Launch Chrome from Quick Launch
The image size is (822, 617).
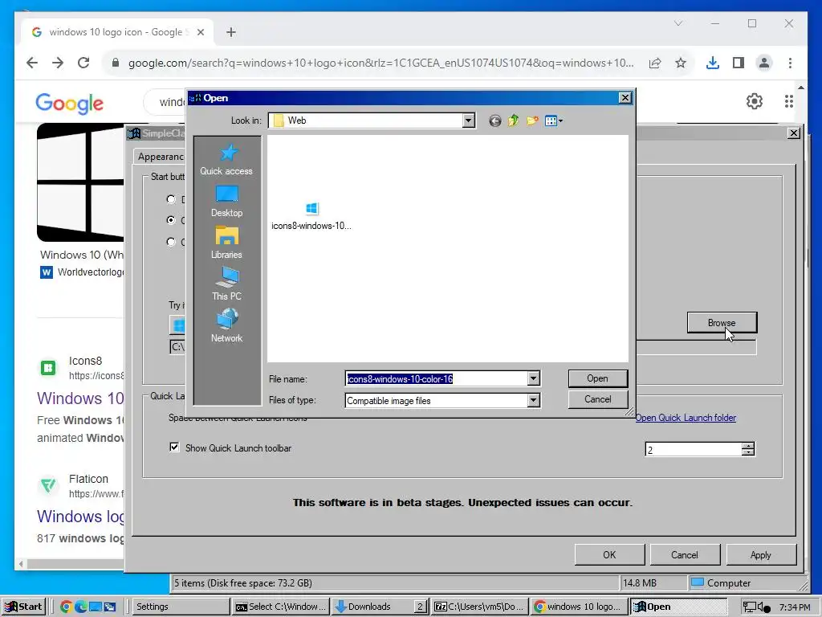tap(66, 607)
